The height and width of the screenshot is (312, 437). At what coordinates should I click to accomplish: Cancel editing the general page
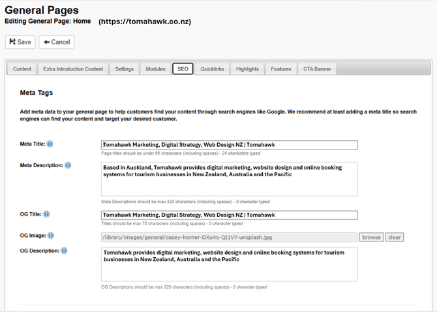point(57,42)
